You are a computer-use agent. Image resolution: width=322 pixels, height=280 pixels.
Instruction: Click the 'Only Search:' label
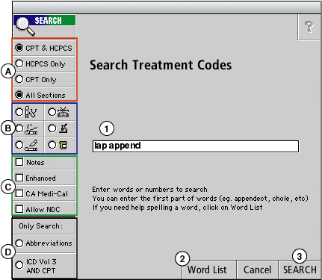point(41,226)
